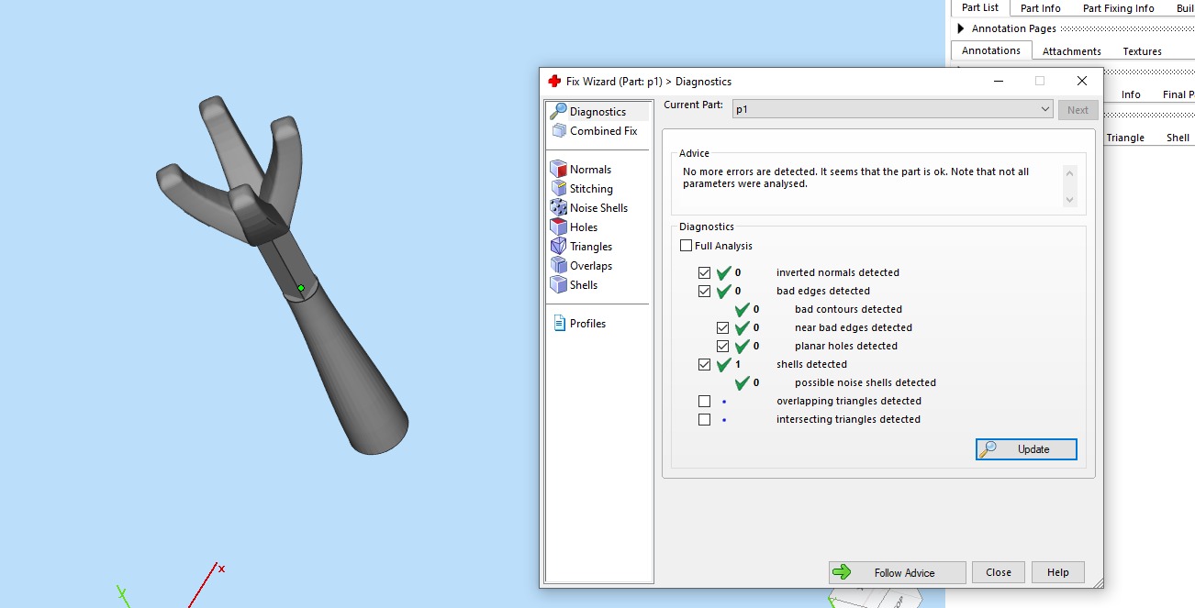Uncheck the planar holes detected checkbox
The width and height of the screenshot is (1195, 608).
722,346
